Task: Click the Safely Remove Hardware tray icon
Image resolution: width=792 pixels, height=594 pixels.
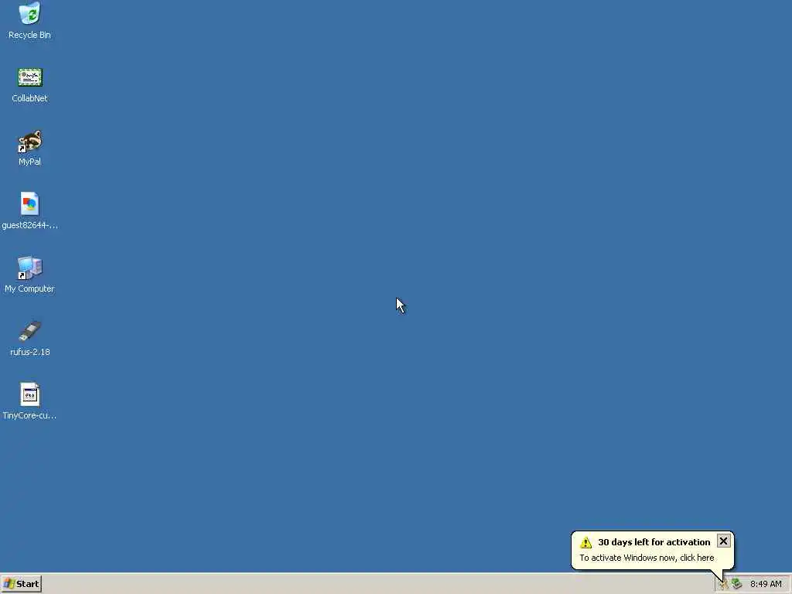Action: click(x=737, y=584)
